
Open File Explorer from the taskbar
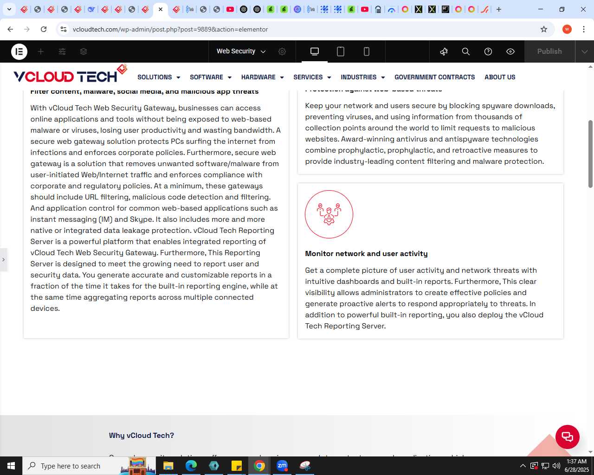coord(168,466)
